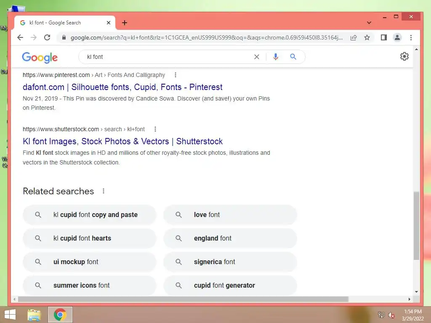431x323 pixels.
Task: Click the browser forward arrow
Action: pyautogui.click(x=34, y=37)
